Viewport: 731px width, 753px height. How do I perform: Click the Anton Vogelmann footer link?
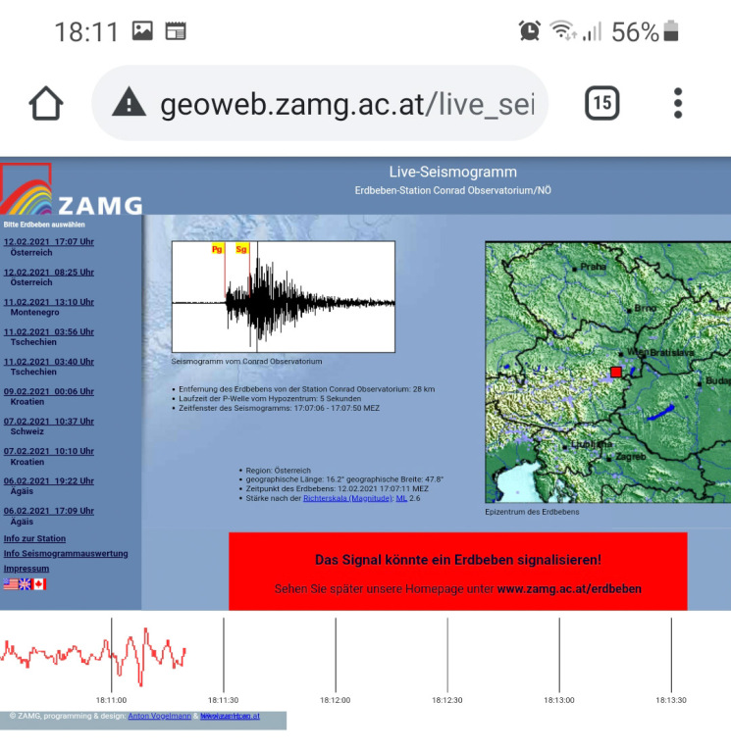pyautogui.click(x=158, y=716)
